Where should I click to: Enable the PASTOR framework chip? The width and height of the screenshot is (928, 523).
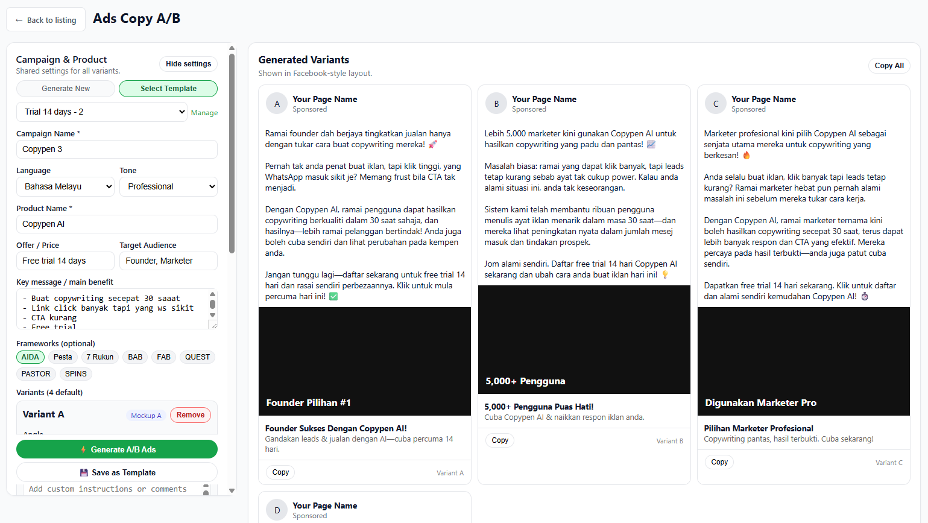click(x=36, y=374)
